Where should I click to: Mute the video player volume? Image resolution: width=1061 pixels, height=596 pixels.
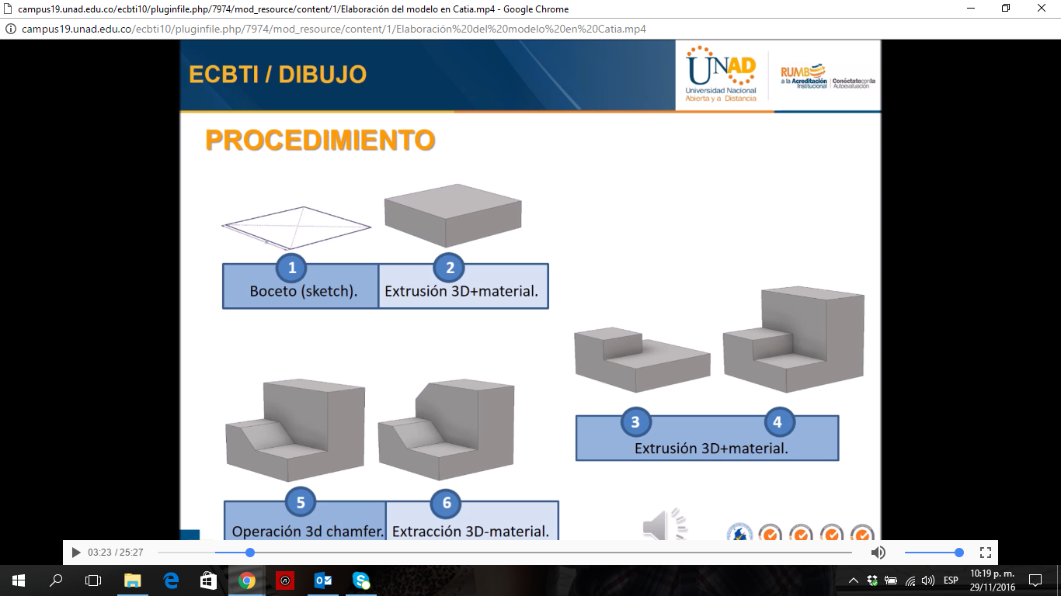878,553
